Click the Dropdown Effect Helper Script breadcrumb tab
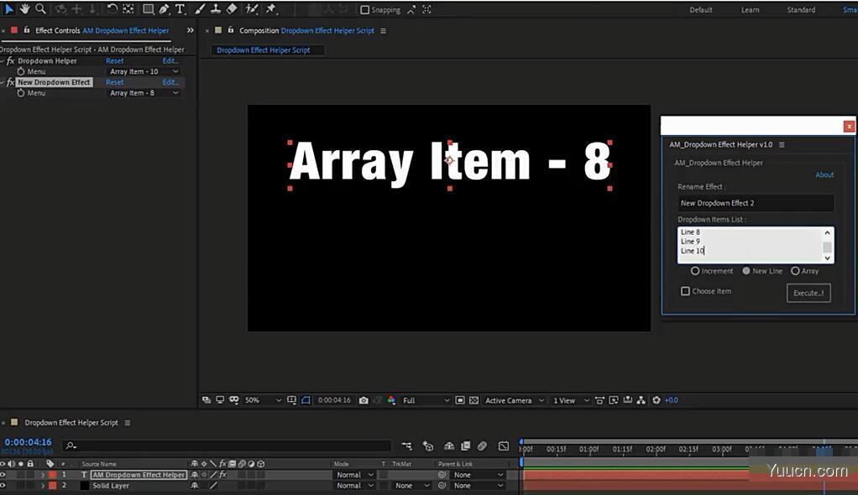858x495 pixels. pos(264,49)
